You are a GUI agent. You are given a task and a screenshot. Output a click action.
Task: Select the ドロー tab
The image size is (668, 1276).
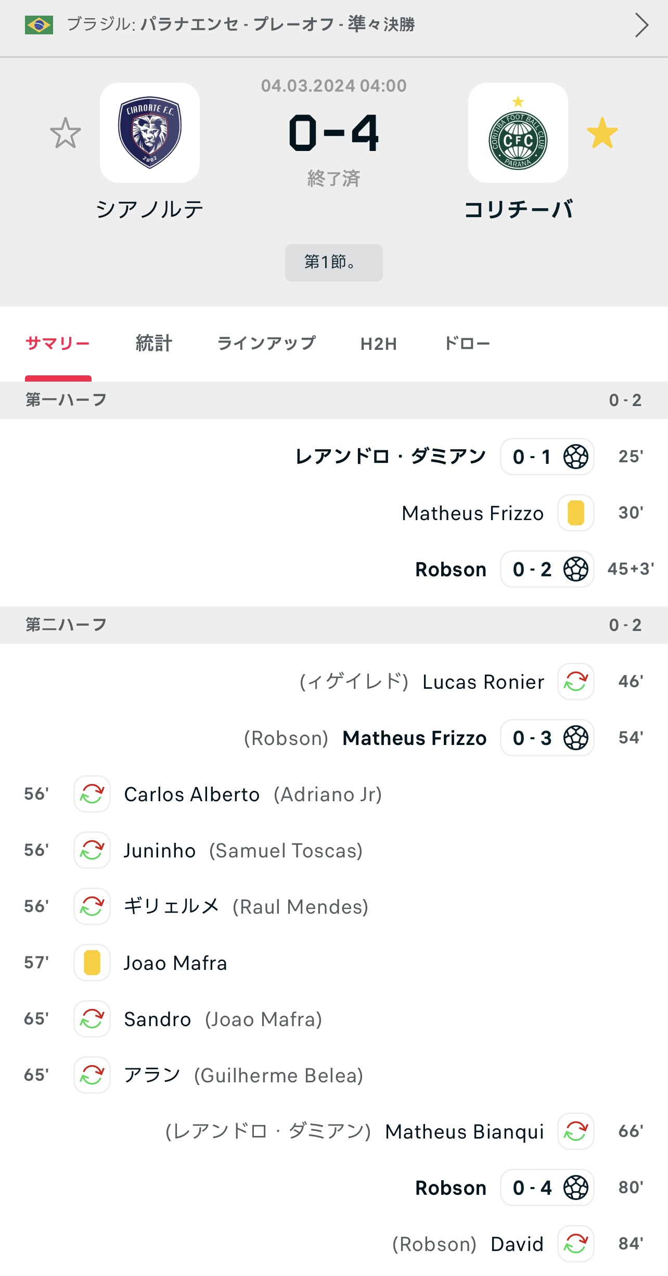(467, 344)
